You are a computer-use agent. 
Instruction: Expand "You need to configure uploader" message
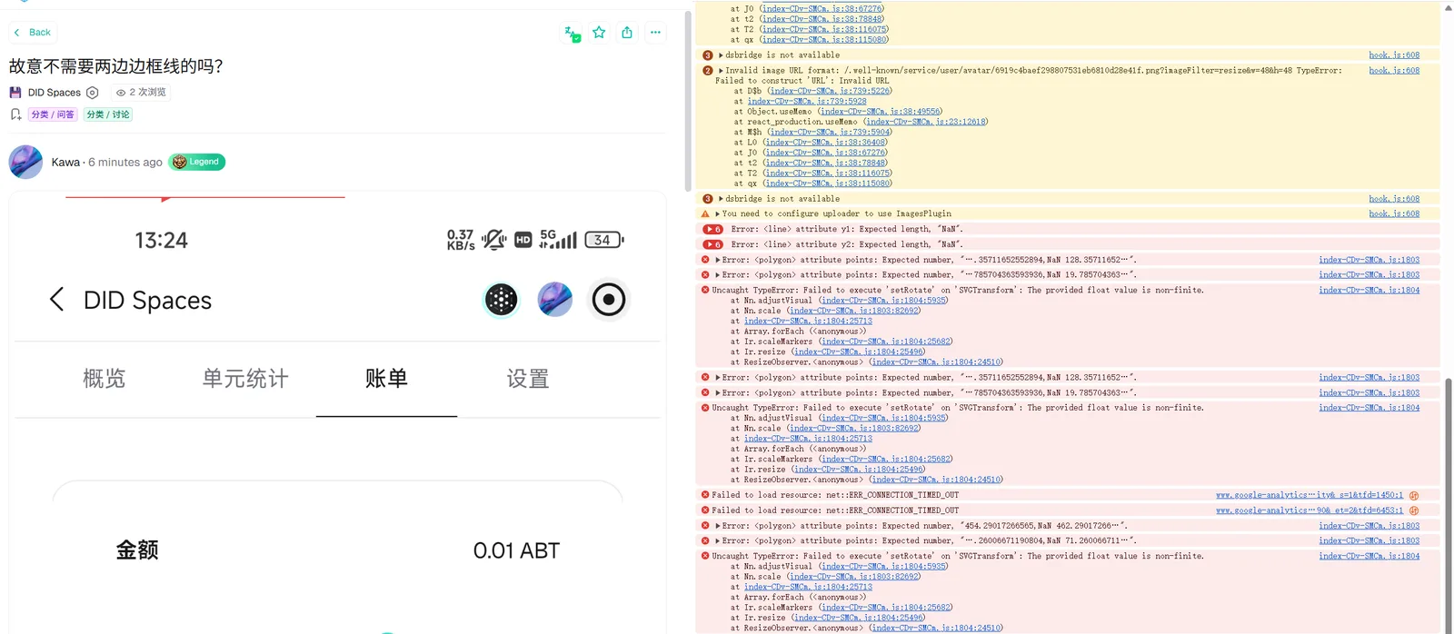[x=719, y=214]
